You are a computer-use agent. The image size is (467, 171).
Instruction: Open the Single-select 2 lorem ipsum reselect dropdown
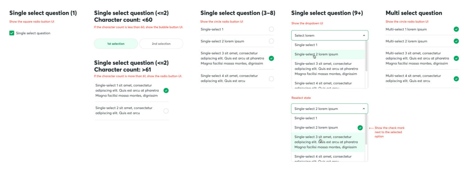point(329,109)
